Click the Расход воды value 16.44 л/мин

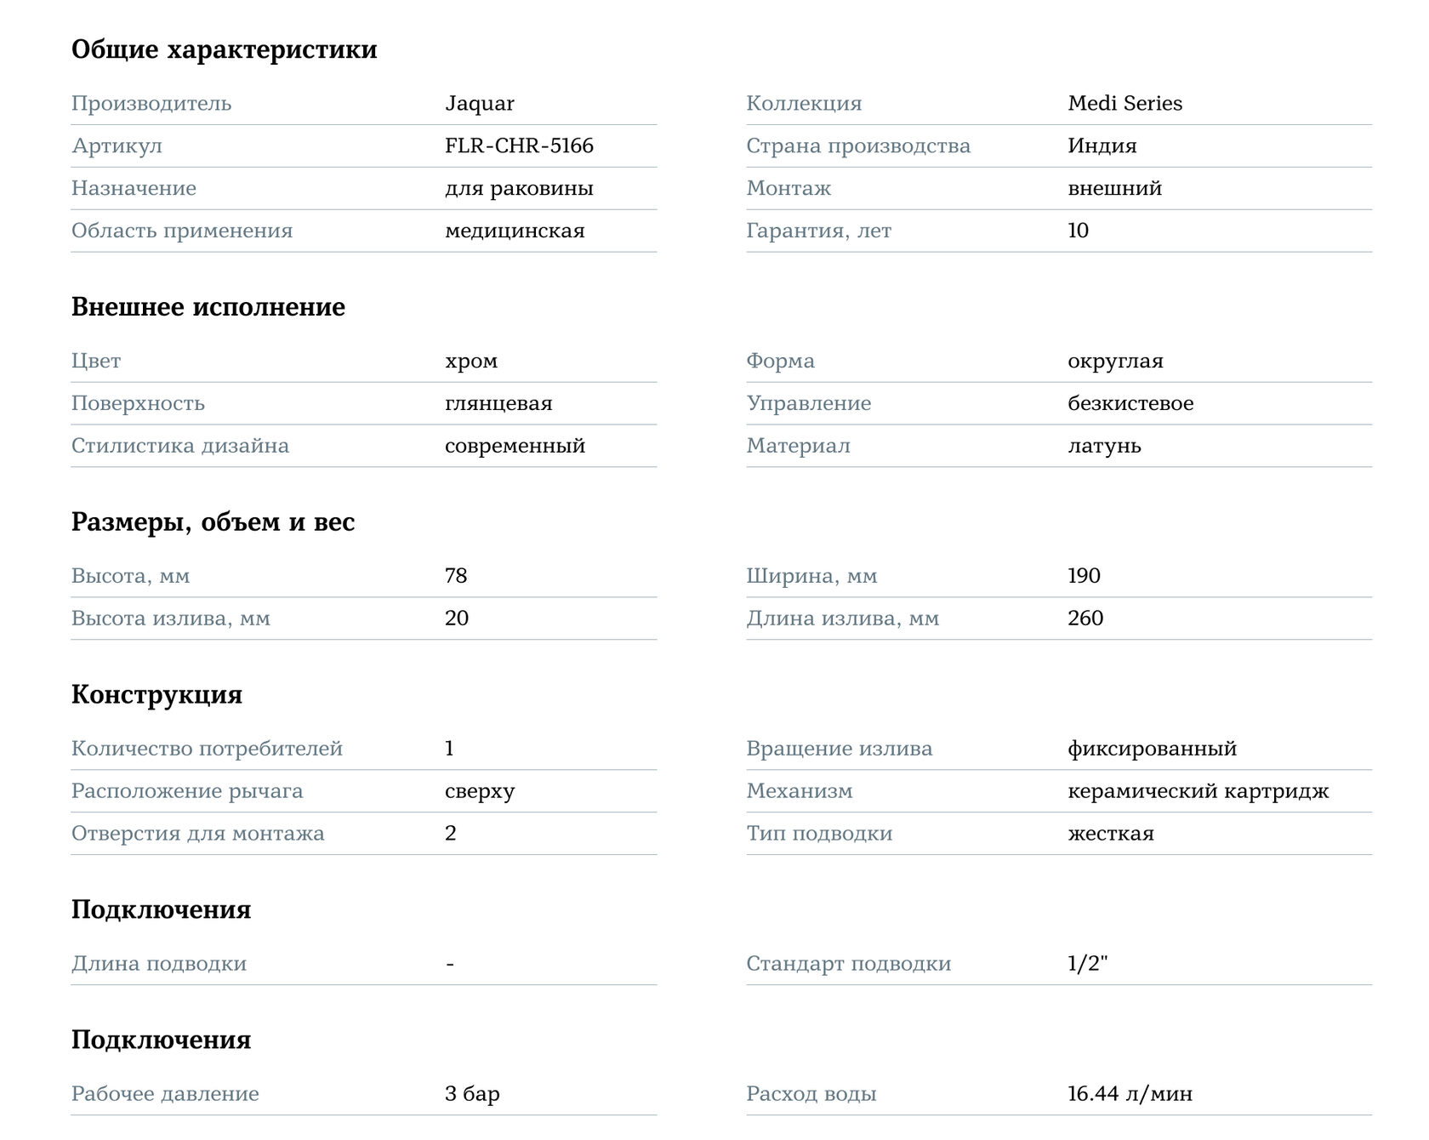(x=1130, y=1094)
